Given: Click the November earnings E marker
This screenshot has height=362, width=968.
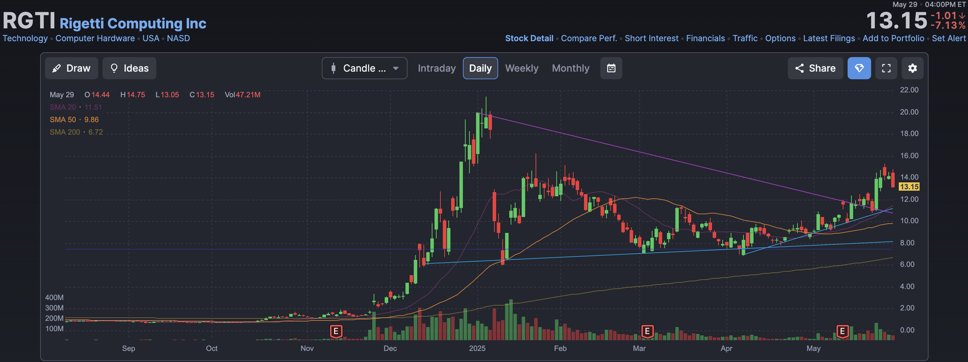Looking at the screenshot, I should click(336, 332).
